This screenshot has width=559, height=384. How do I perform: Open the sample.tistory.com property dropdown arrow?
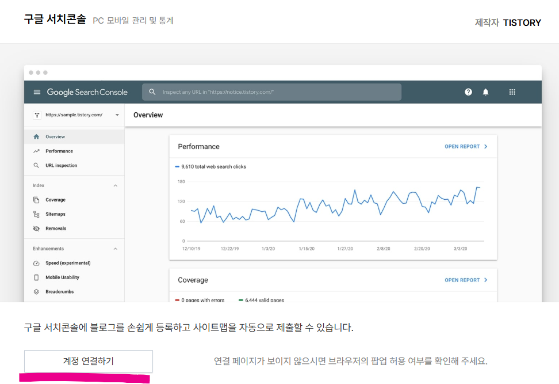(117, 115)
